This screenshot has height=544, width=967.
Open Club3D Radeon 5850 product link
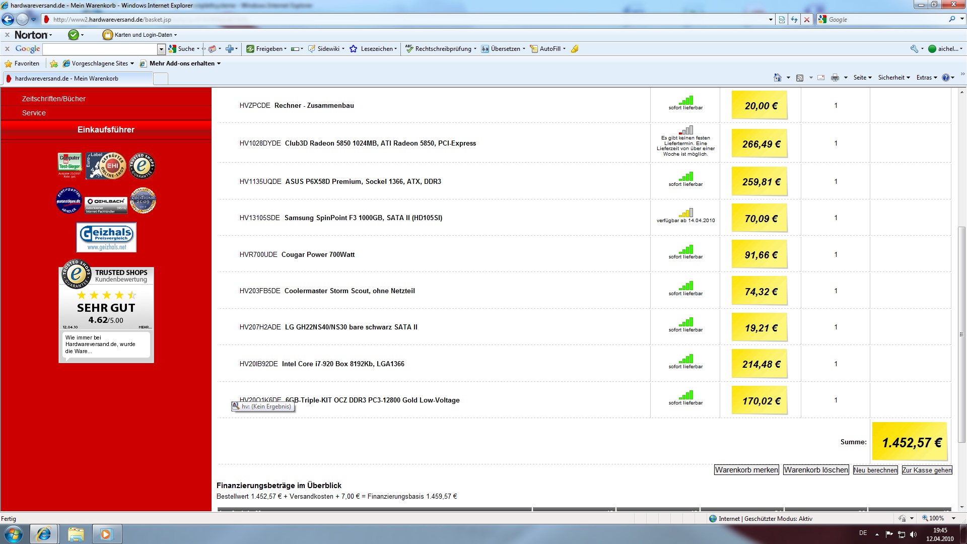[380, 144]
